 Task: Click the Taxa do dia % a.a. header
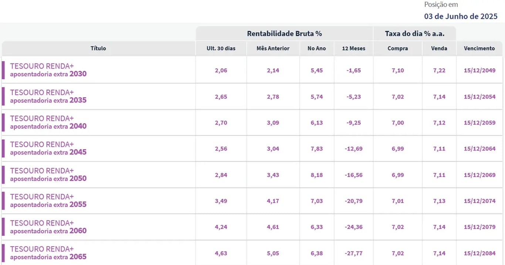[414, 34]
